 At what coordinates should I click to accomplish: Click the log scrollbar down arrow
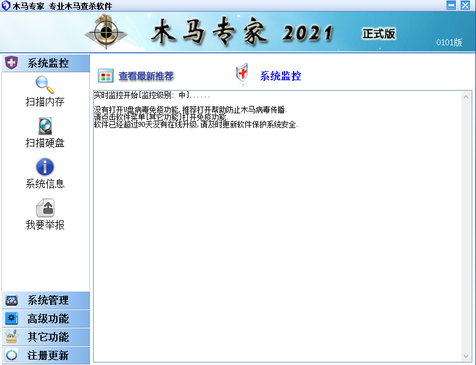tap(466, 356)
